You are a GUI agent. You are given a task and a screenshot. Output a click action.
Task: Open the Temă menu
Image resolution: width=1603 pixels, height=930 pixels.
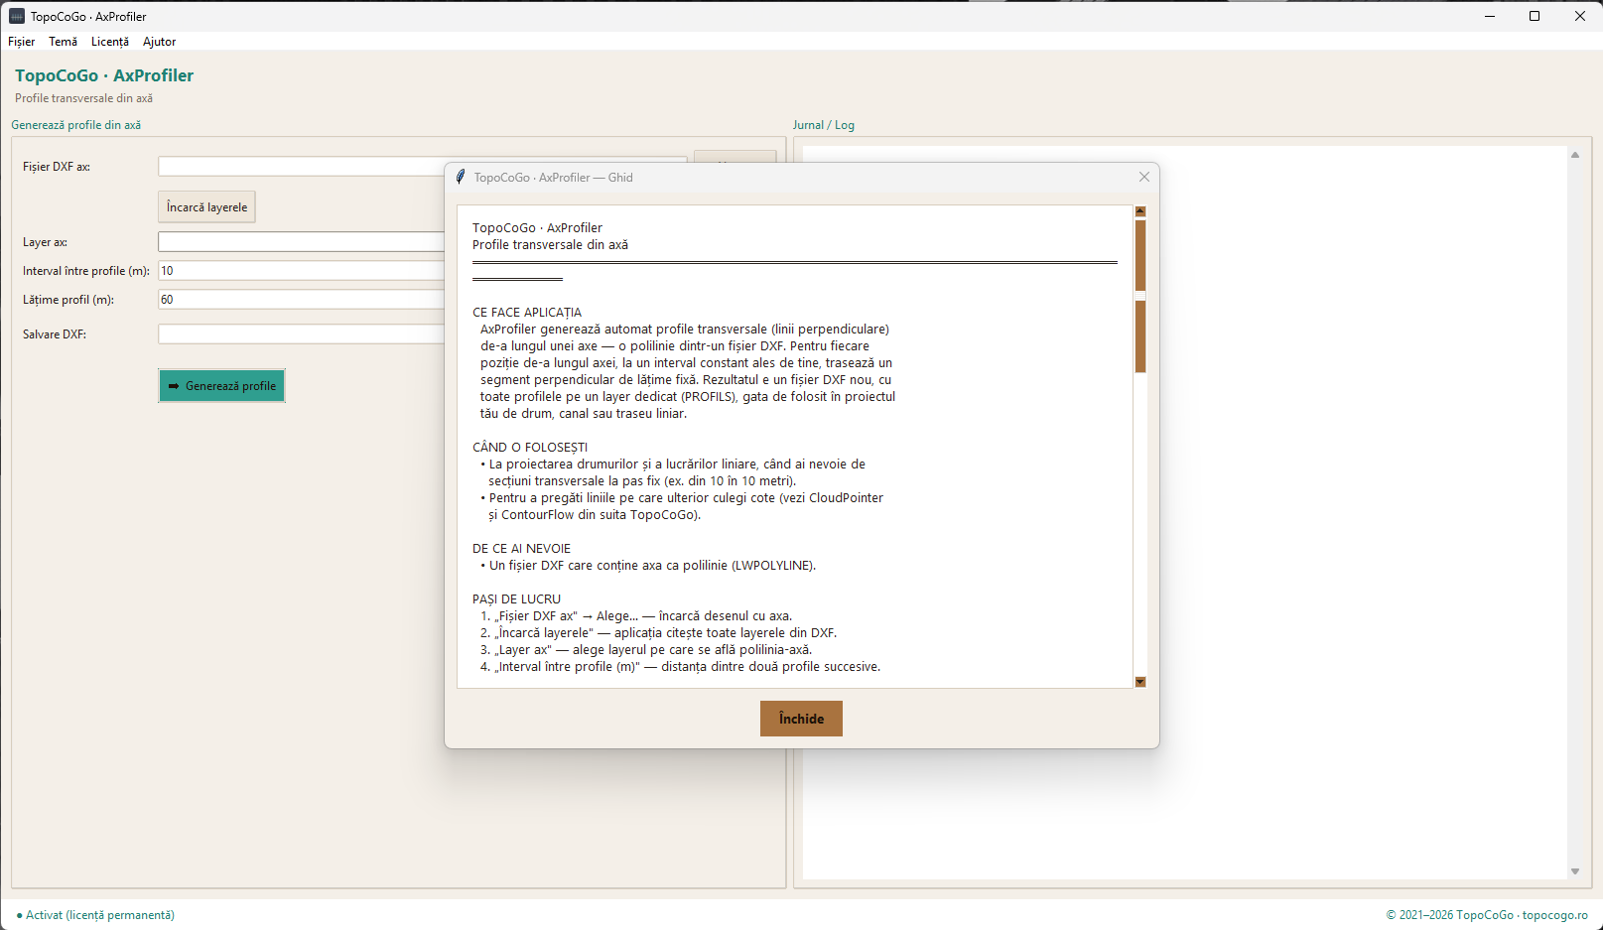(x=63, y=42)
